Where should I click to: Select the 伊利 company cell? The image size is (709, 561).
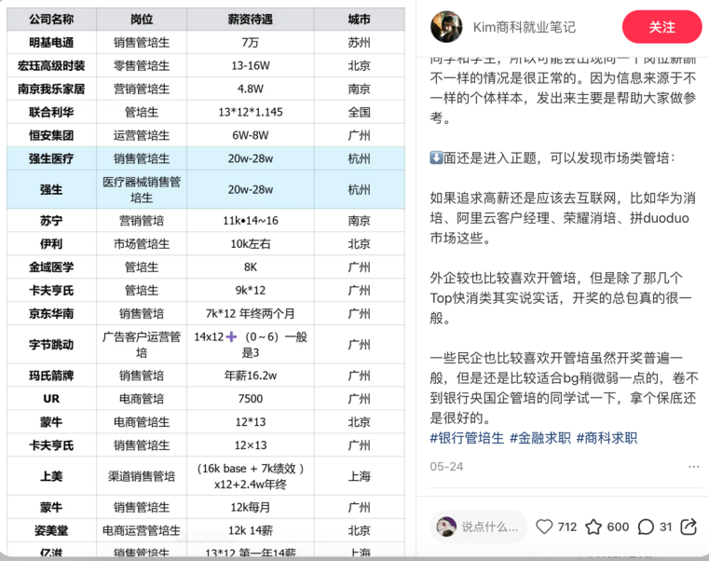pos(51,244)
